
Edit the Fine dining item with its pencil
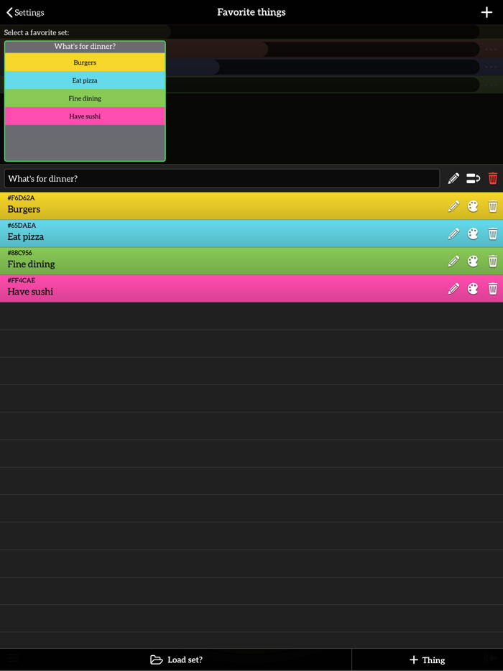(453, 261)
